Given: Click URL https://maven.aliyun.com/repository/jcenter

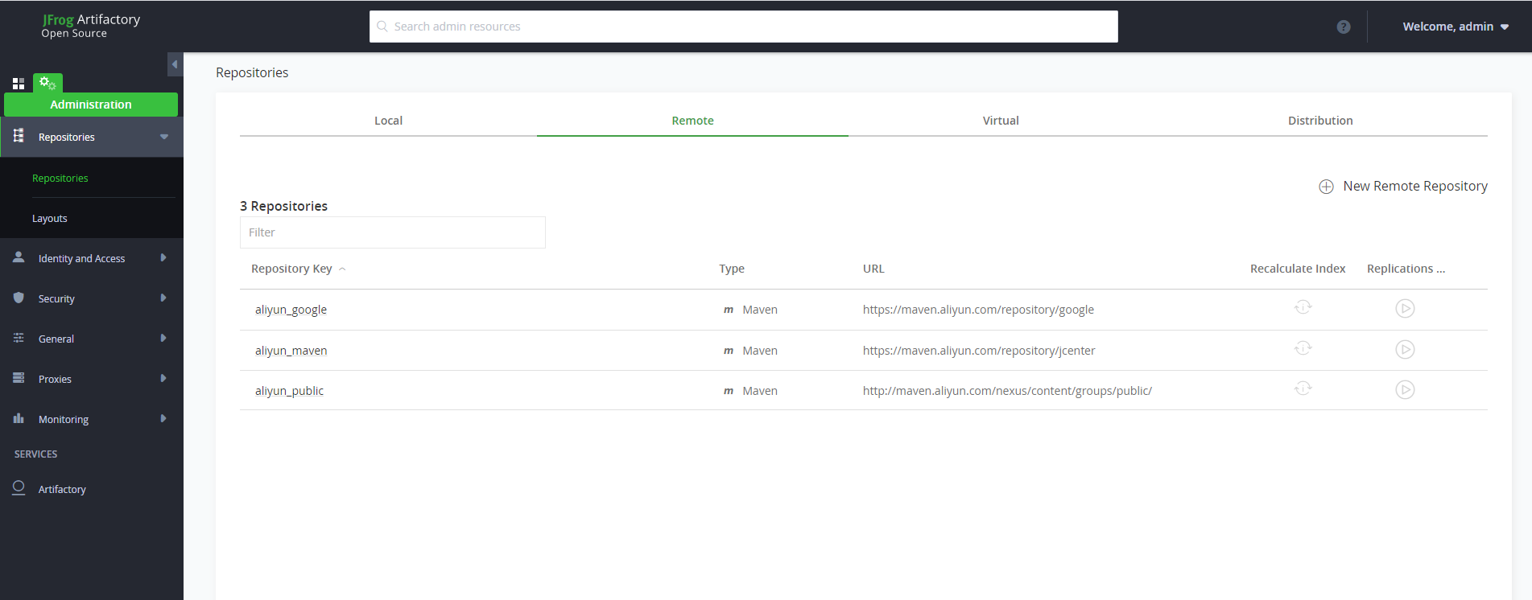Looking at the screenshot, I should coord(979,351).
